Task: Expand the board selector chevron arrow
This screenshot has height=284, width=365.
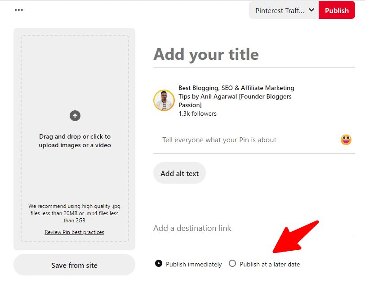Action: [311, 10]
